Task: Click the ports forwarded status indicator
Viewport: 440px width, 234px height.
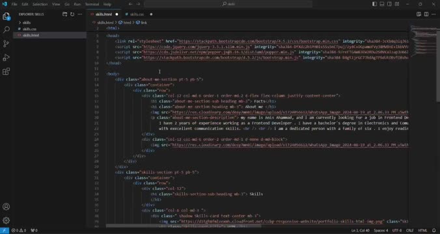Action: pyautogui.click(x=34, y=231)
